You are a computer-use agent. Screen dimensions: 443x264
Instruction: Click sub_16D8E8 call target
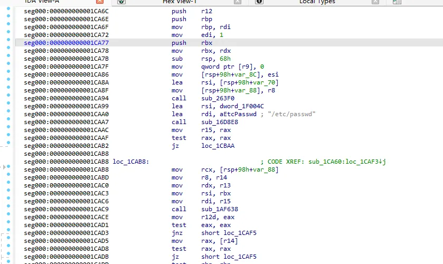220,122
